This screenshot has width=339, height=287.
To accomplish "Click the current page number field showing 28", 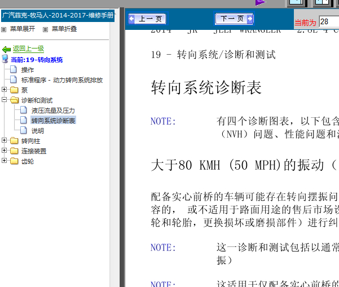I will click(329, 21).
